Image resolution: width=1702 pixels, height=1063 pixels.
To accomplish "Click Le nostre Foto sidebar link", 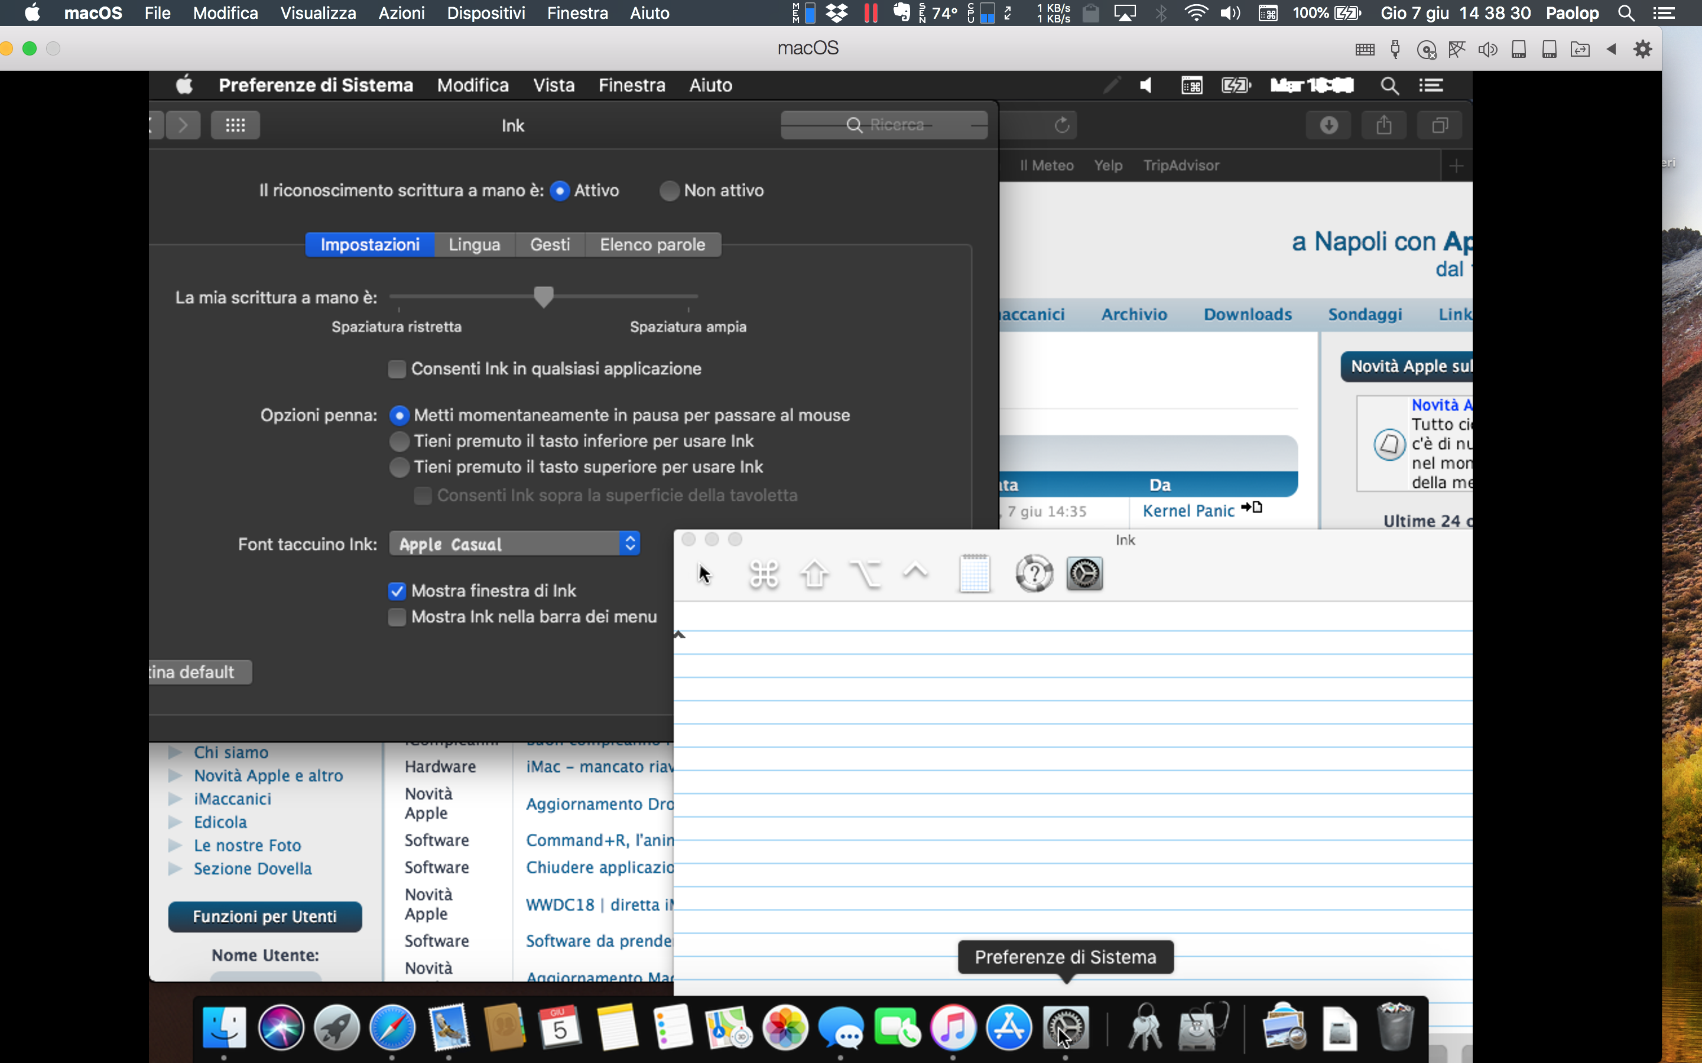I will click(248, 845).
